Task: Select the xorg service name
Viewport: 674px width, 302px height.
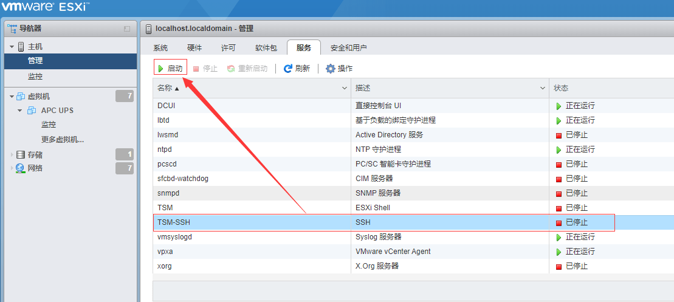Action: tap(165, 266)
